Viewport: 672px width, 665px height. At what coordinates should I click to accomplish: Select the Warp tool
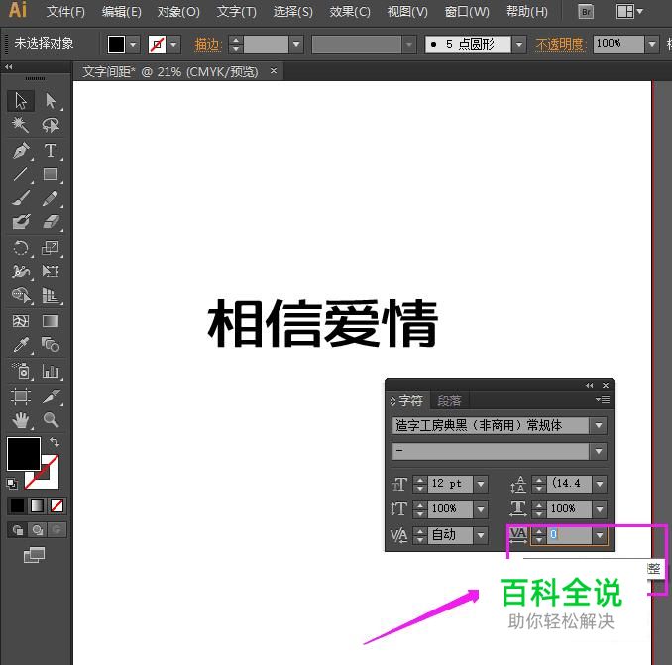click(x=21, y=272)
